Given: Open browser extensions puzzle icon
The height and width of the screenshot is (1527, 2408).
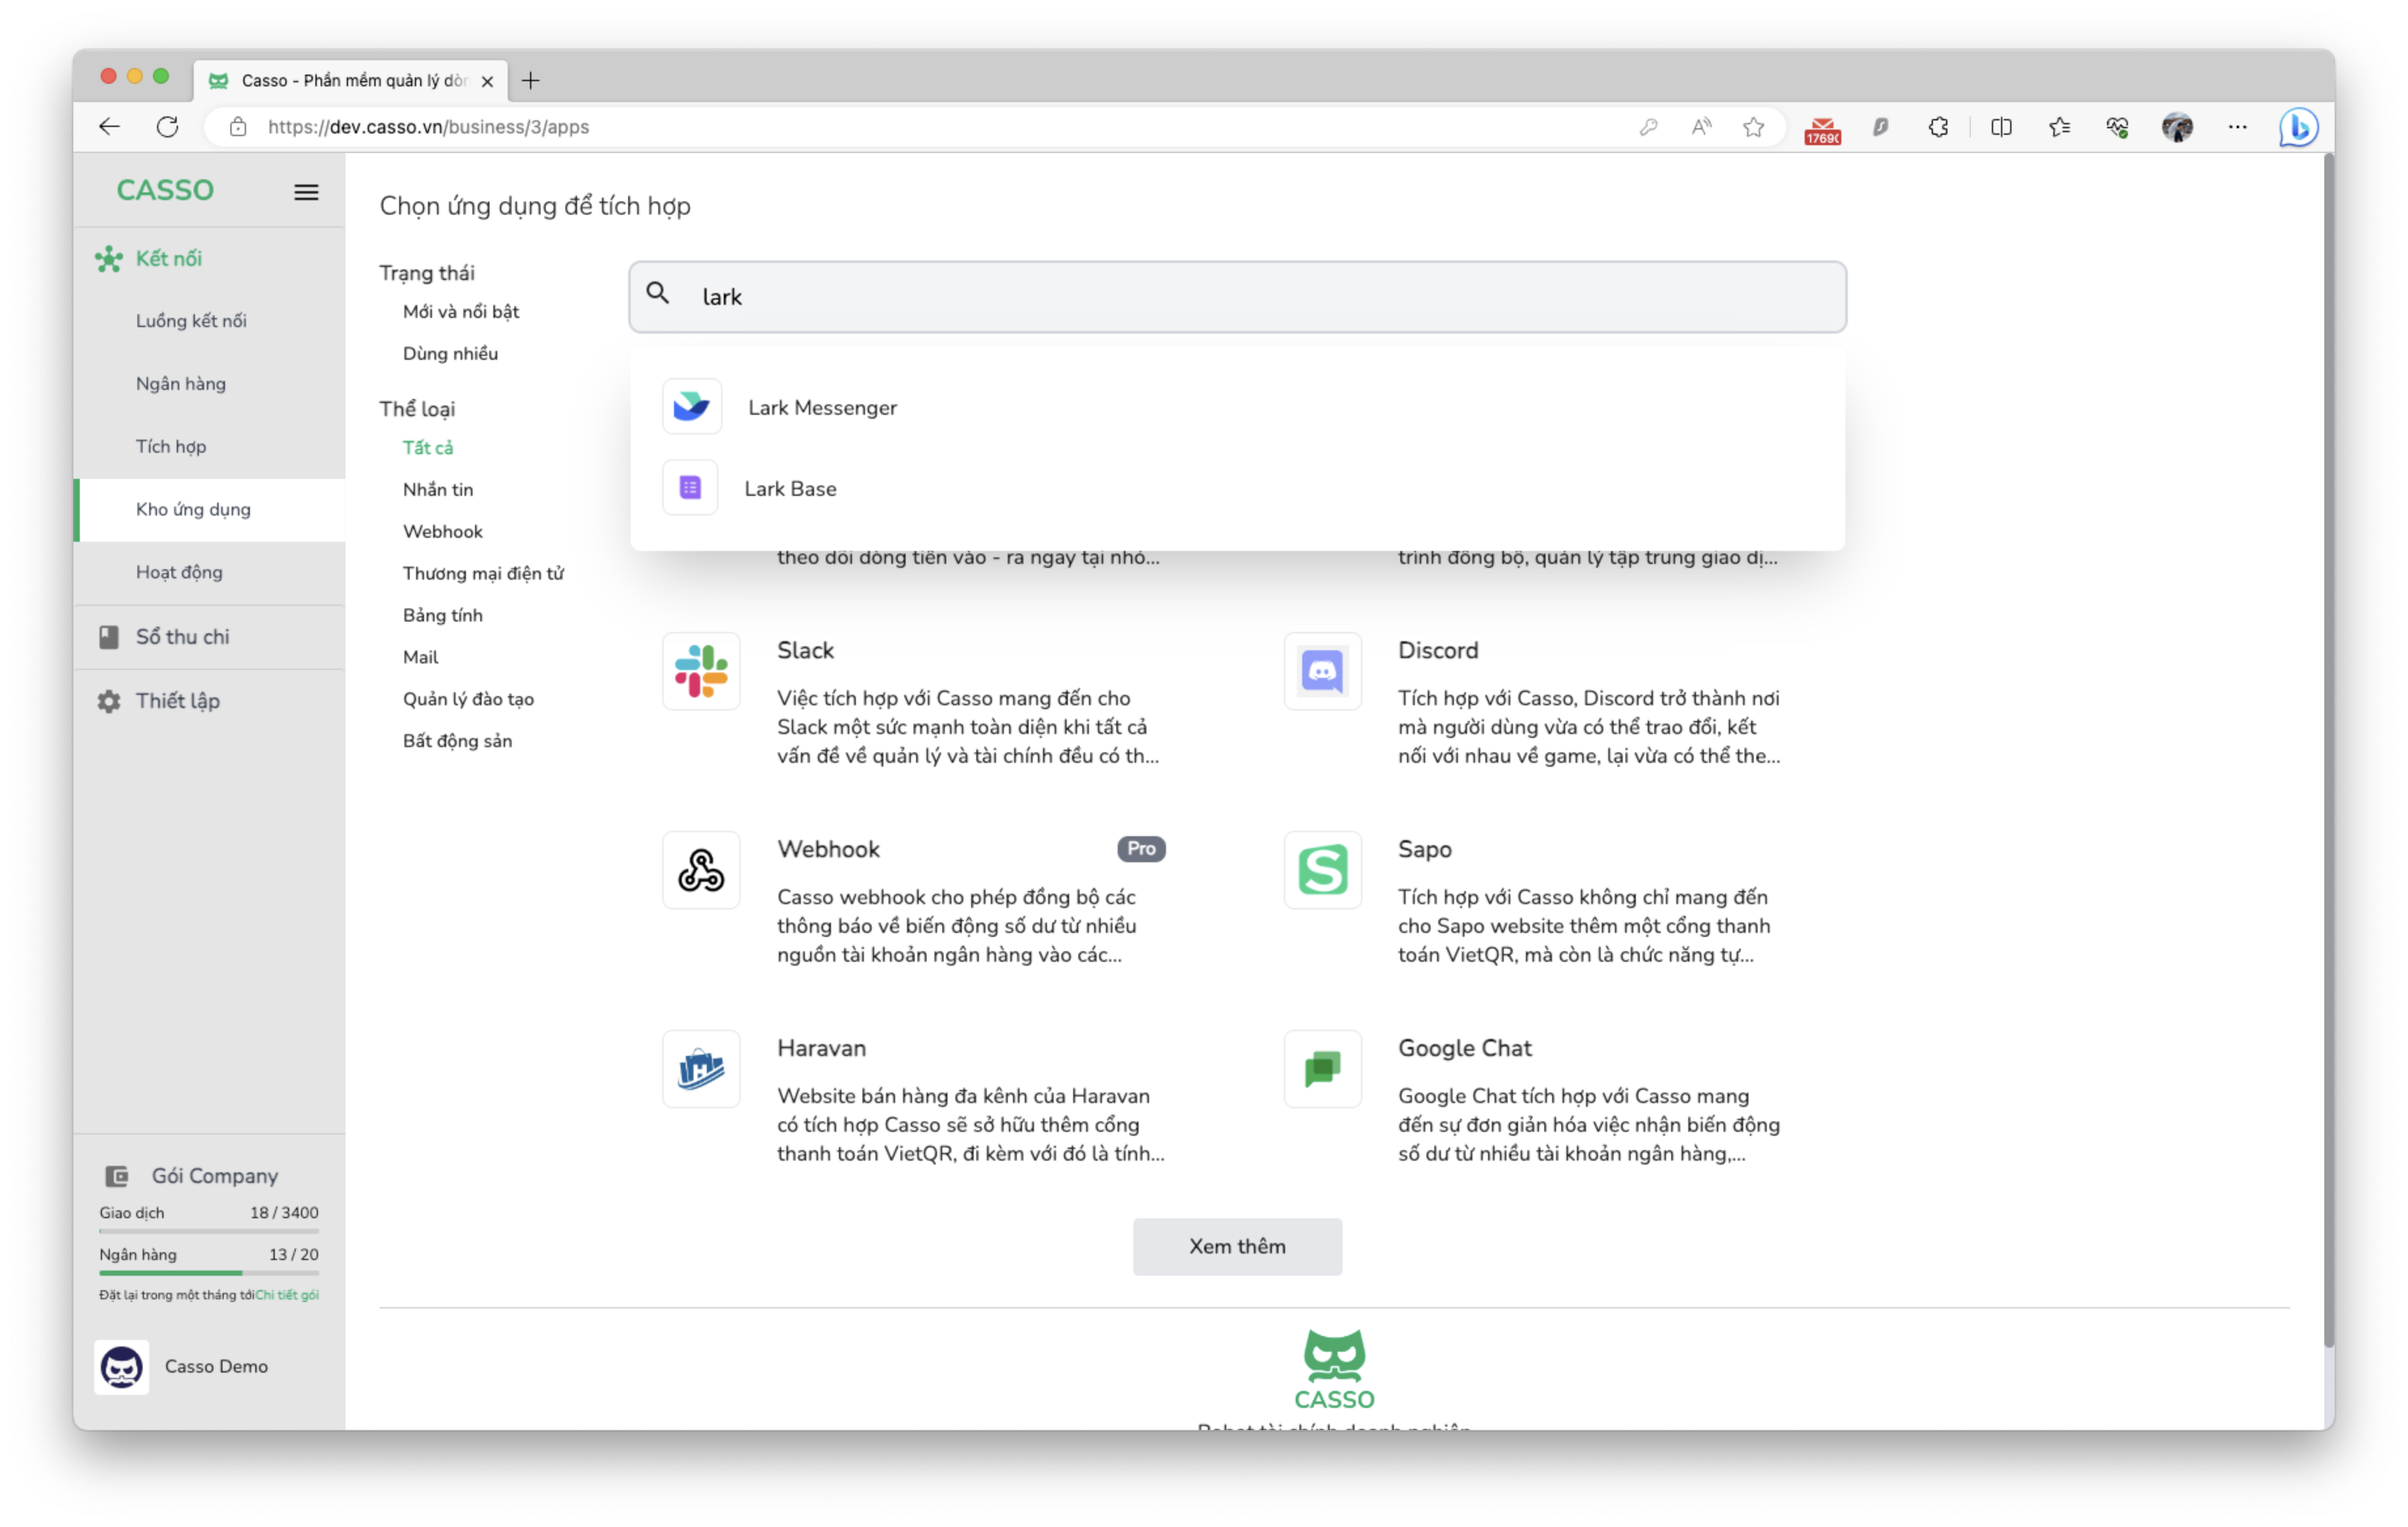Looking at the screenshot, I should click(x=1938, y=127).
